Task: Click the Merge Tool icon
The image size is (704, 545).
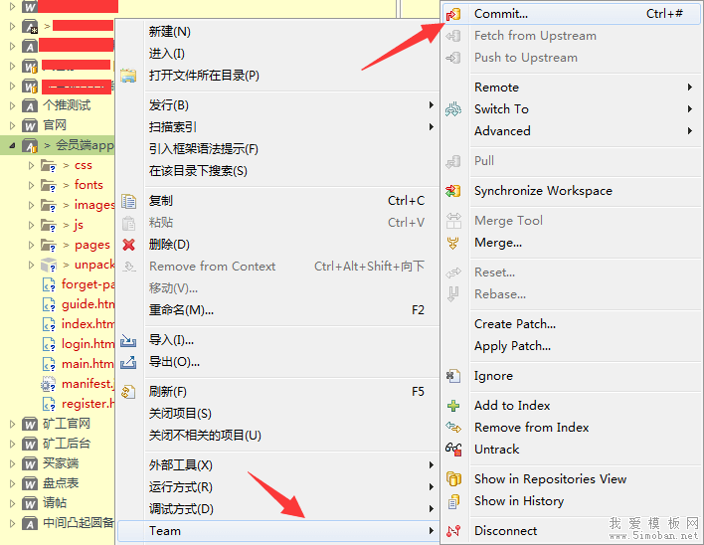Action: point(453,221)
